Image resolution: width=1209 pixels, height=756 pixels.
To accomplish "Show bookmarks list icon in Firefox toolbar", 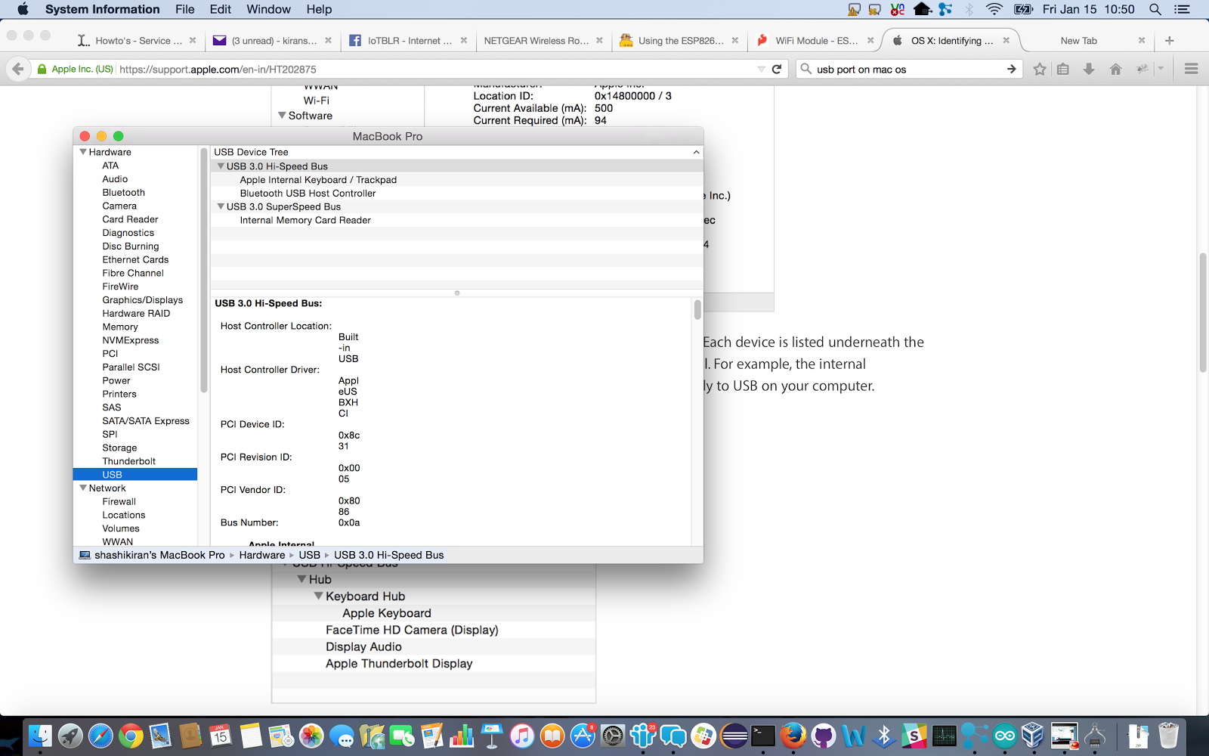I will click(1063, 69).
